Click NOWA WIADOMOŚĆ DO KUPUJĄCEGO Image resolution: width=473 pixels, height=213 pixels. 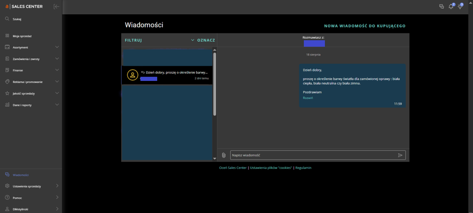point(365,26)
